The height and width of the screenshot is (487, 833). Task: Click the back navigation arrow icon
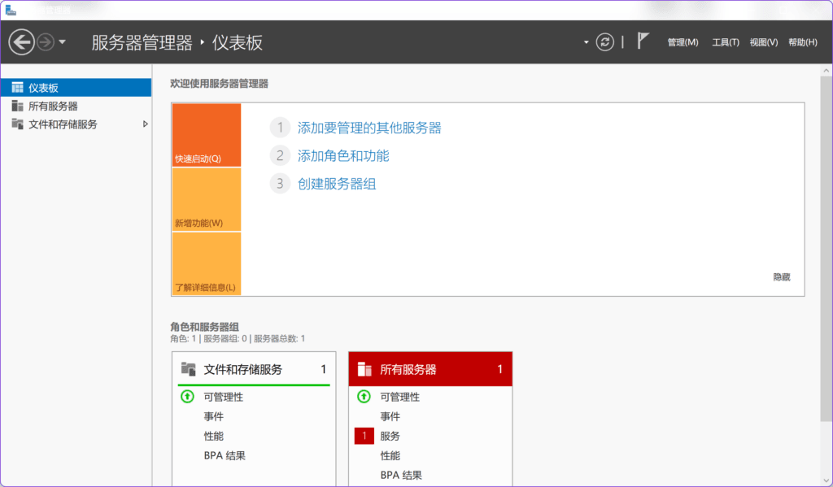point(21,42)
